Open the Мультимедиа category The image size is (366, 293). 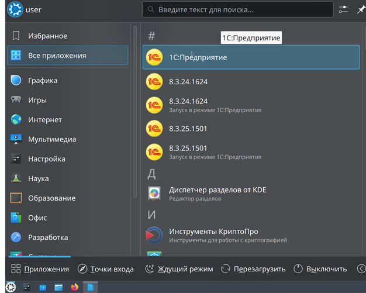[68, 139]
